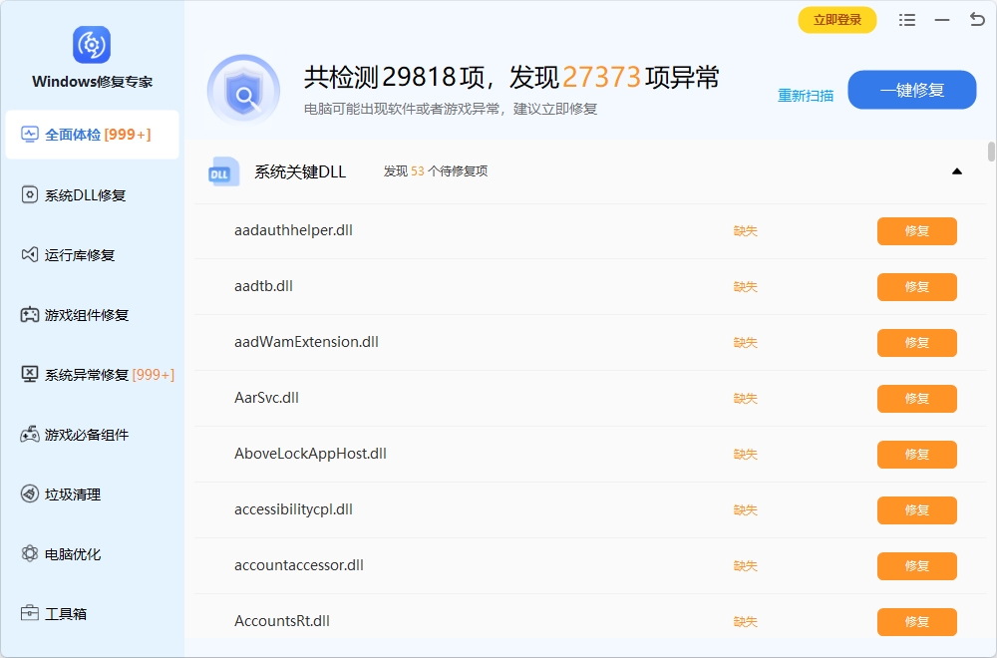997x658 pixels.
Task: Click the vertical scrollbar on the list
Action: (x=991, y=152)
